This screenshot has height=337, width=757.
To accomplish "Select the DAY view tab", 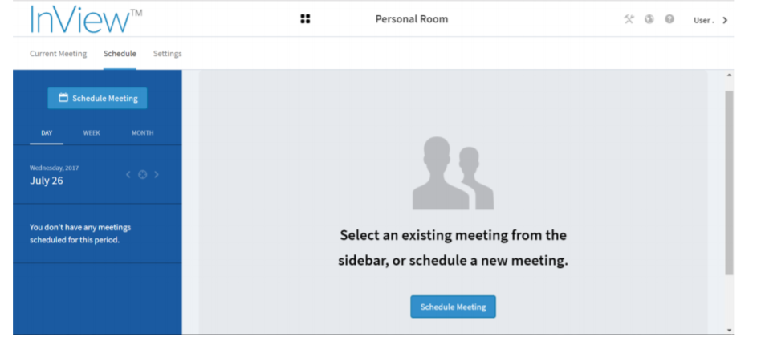I will coord(47,133).
